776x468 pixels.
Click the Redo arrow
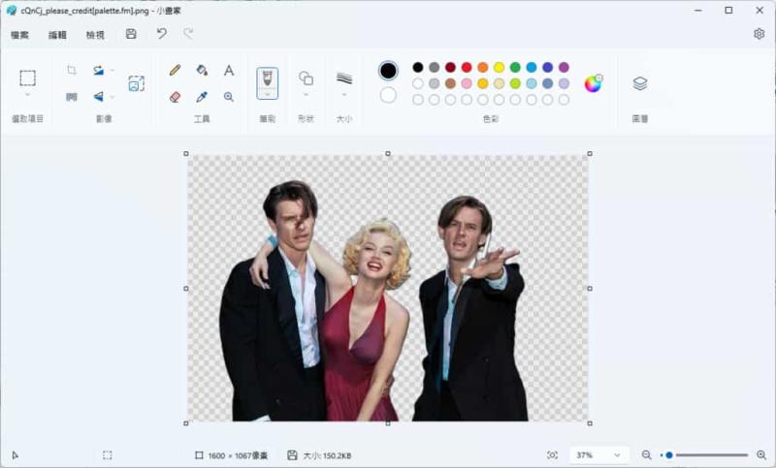point(188,33)
